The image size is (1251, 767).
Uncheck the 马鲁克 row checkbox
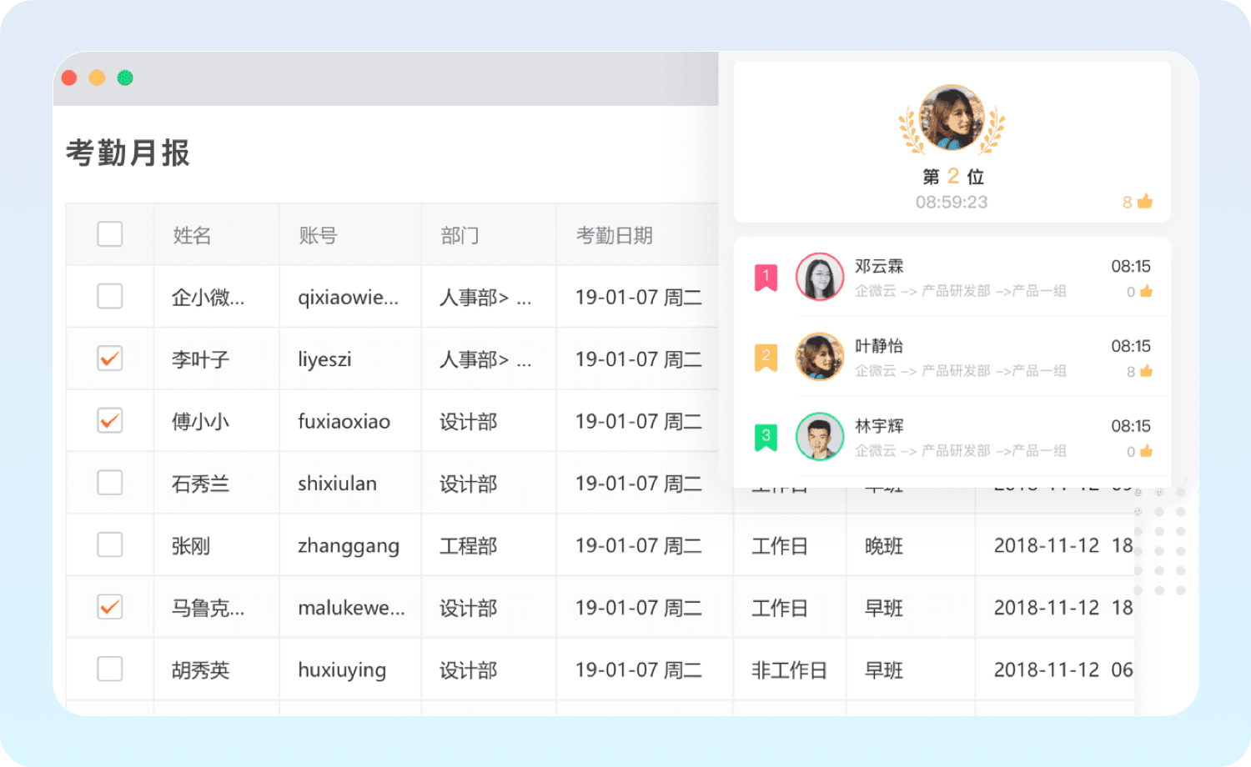pyautogui.click(x=110, y=607)
